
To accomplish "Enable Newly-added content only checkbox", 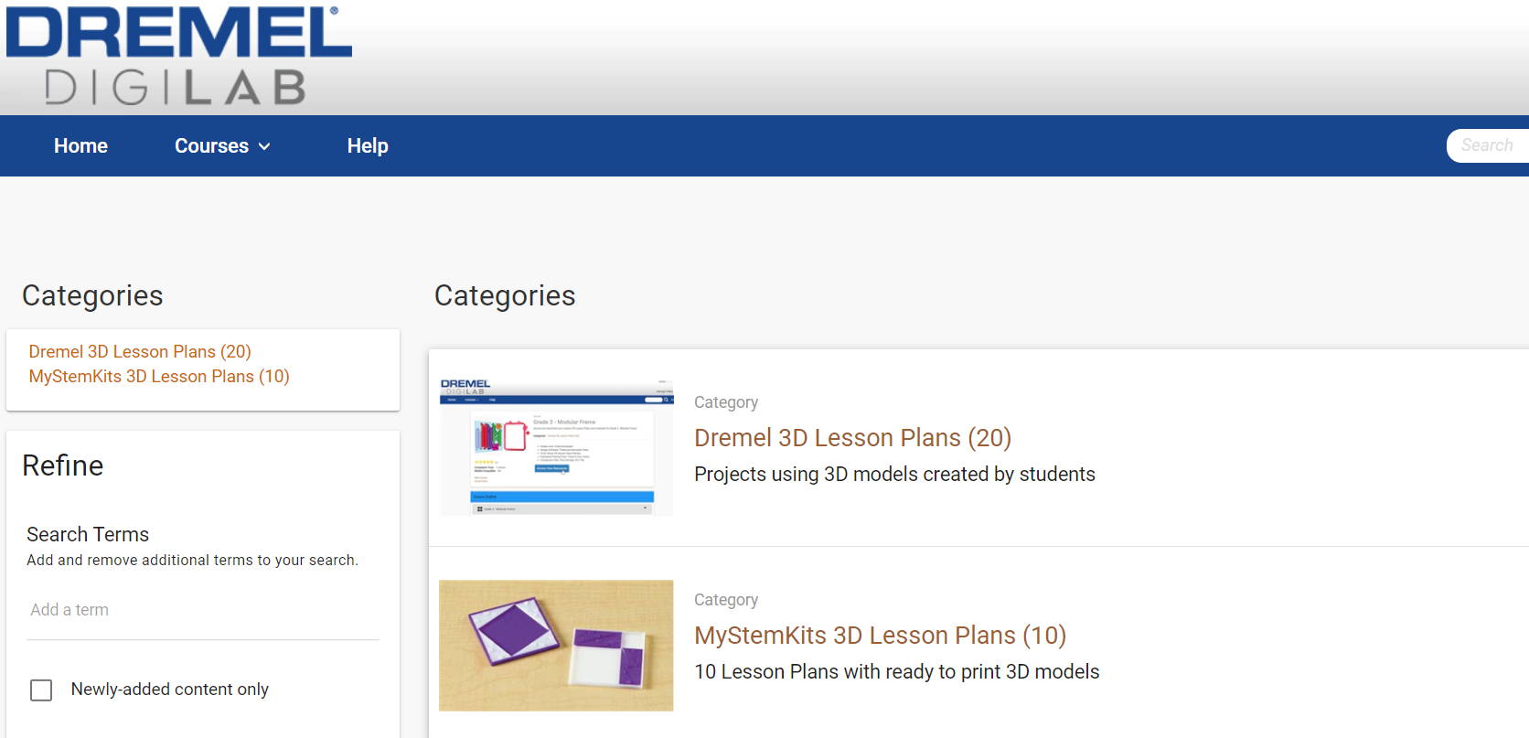I will click(41, 690).
